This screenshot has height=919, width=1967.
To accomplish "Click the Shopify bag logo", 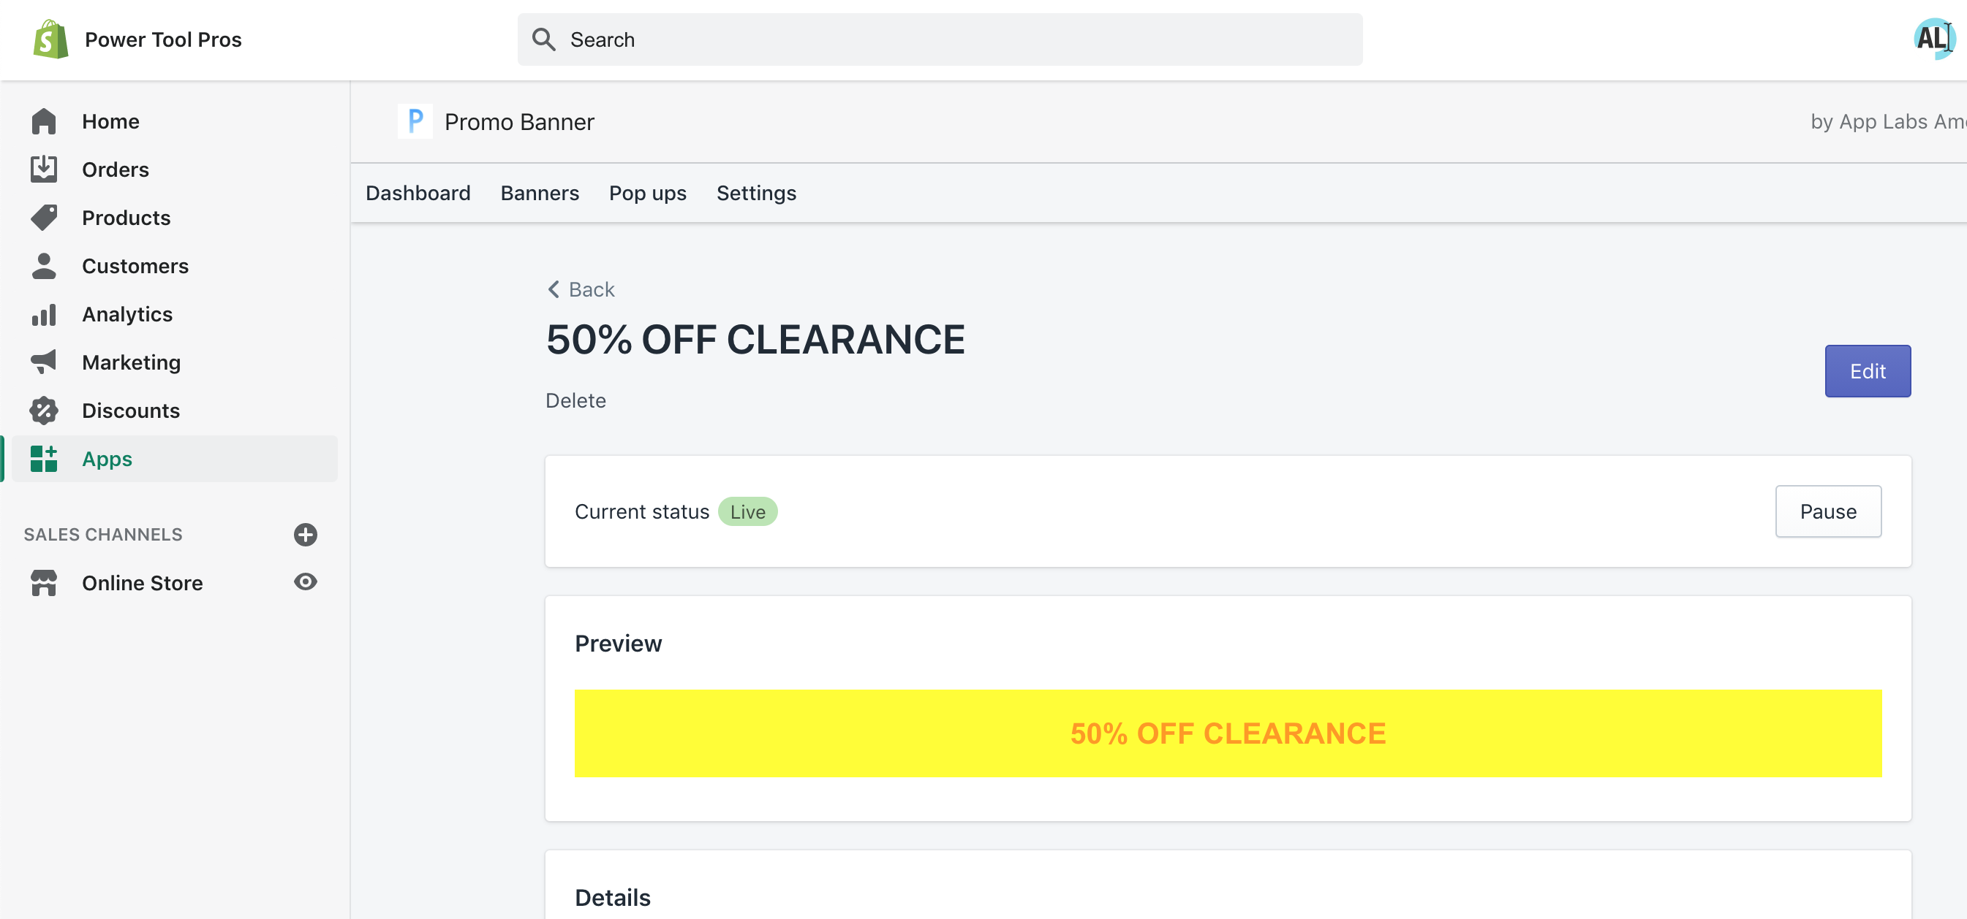I will tap(50, 39).
